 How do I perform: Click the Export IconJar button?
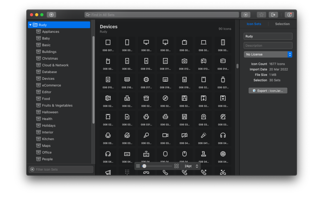click(x=268, y=90)
